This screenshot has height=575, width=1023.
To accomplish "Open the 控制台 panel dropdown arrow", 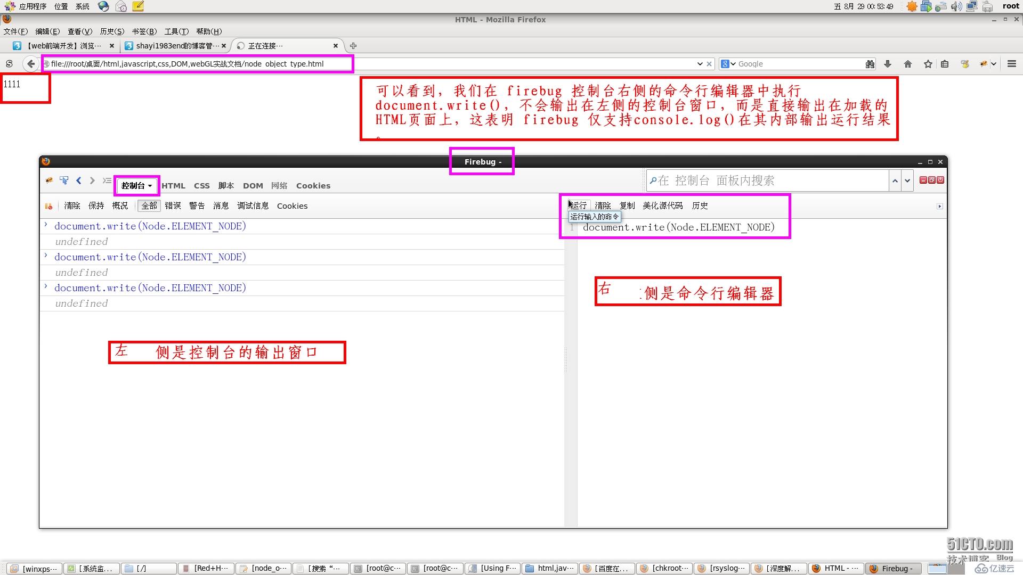I will (x=150, y=186).
